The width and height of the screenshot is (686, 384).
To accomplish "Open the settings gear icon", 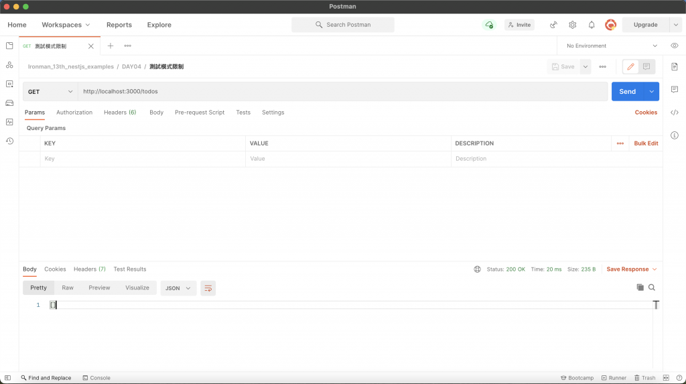I will coord(572,25).
